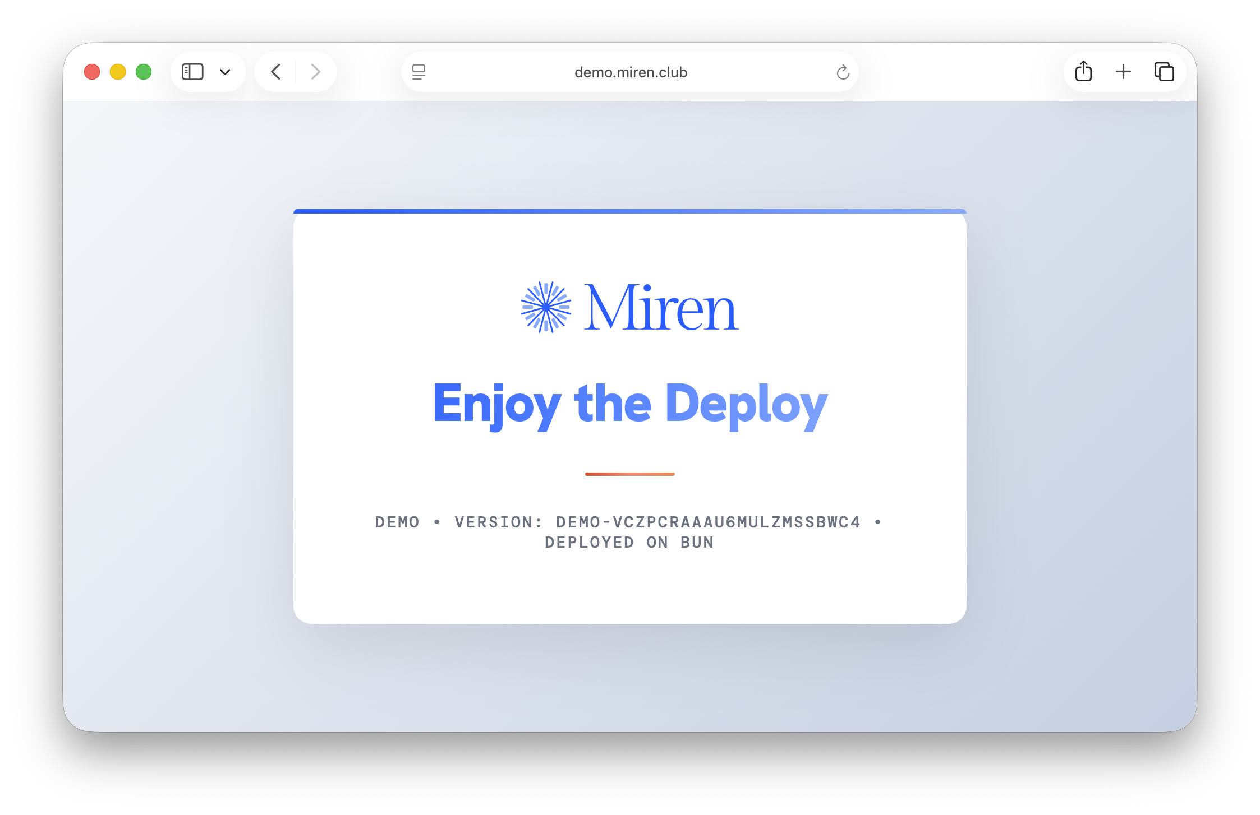Click the Miren starburst logo
Image resolution: width=1260 pixels, height=815 pixels.
pos(545,305)
